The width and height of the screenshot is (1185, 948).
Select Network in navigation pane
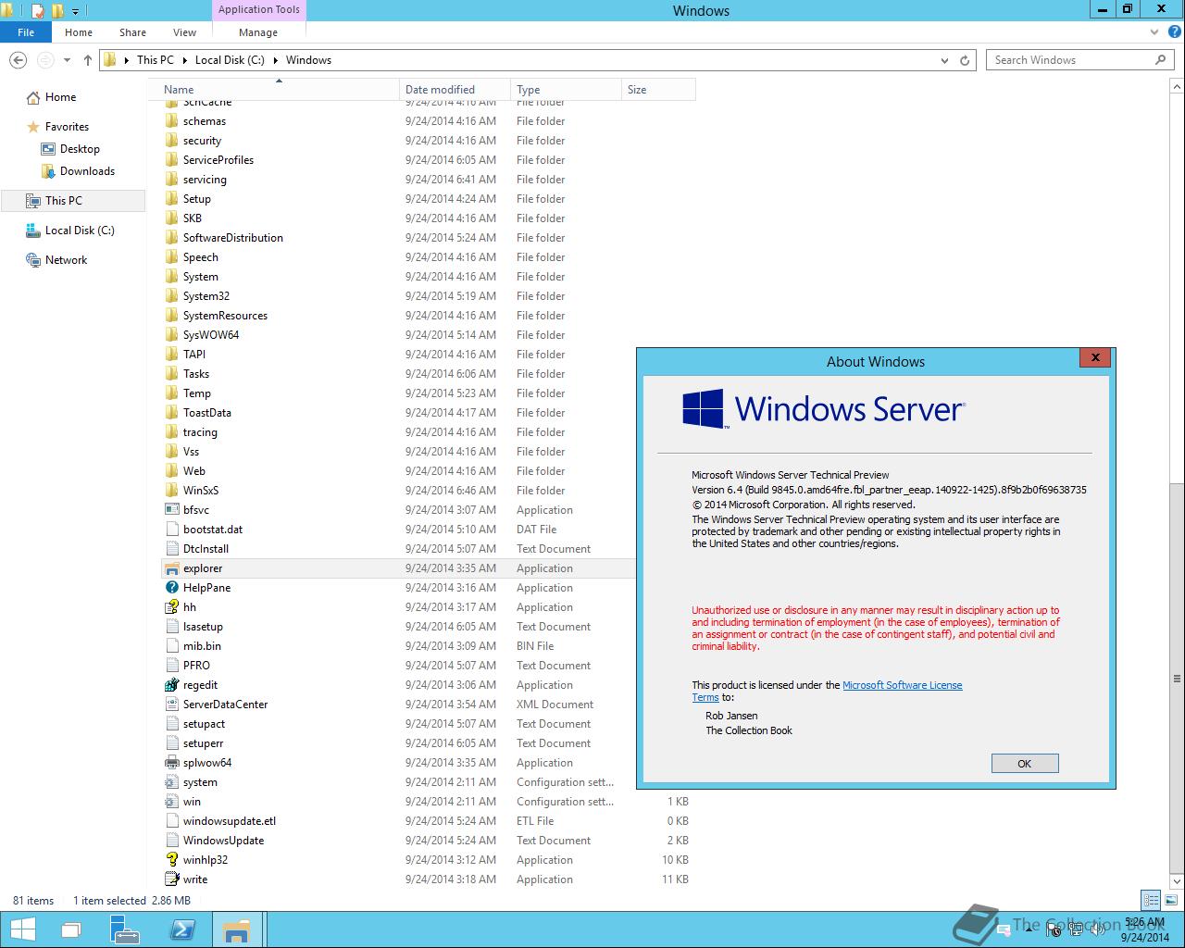[x=66, y=260]
